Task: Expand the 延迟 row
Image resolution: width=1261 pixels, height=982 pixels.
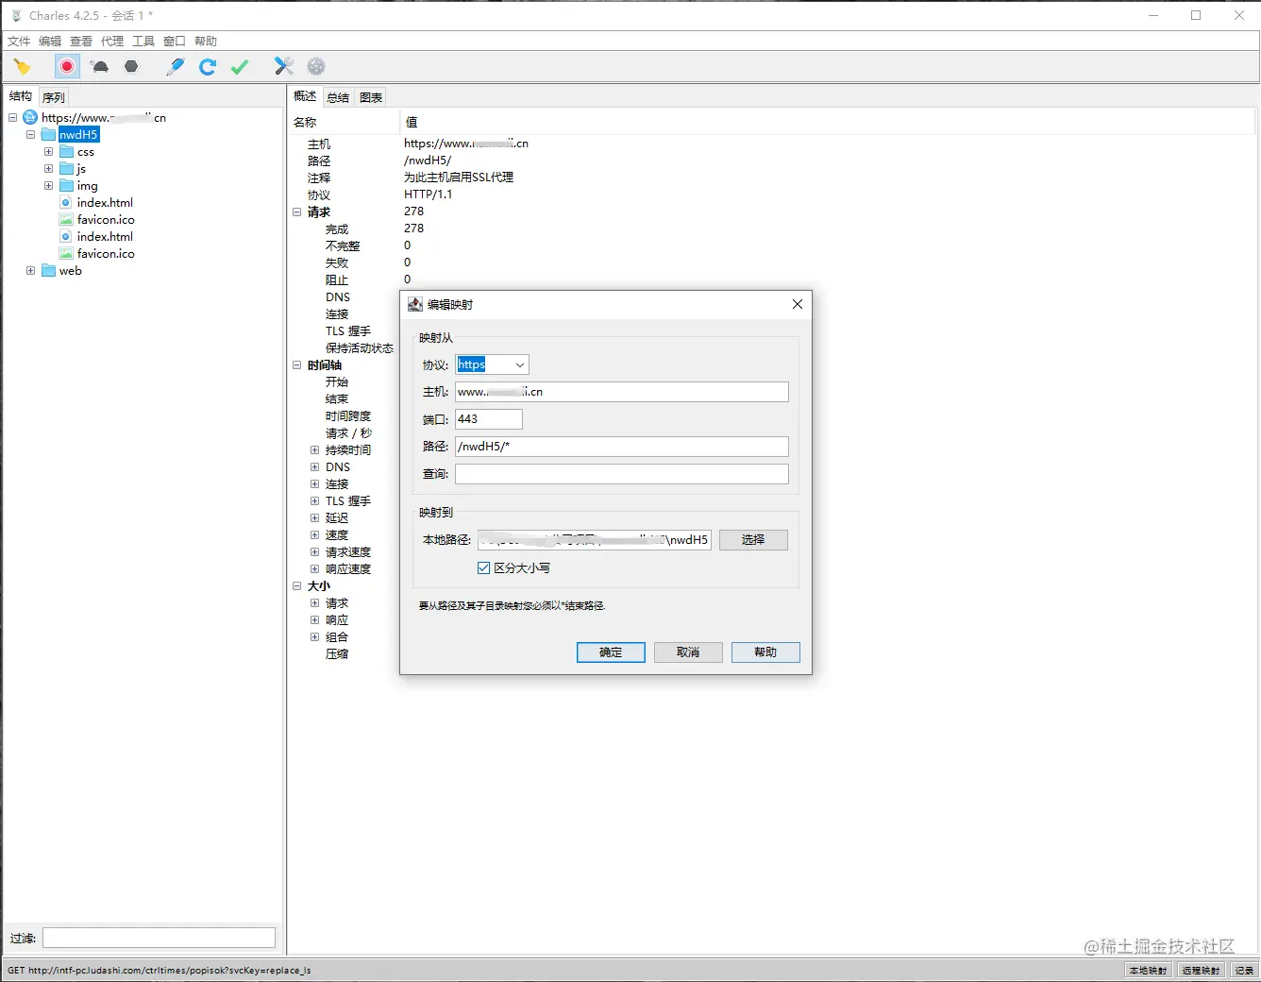Action: point(315,517)
